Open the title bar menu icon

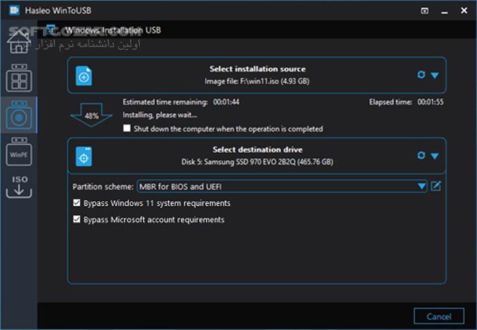(425, 11)
